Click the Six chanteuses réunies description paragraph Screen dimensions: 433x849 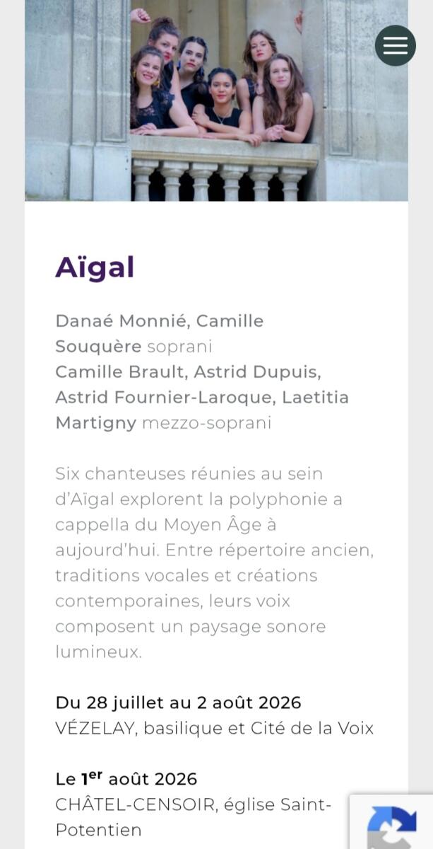[x=215, y=562]
